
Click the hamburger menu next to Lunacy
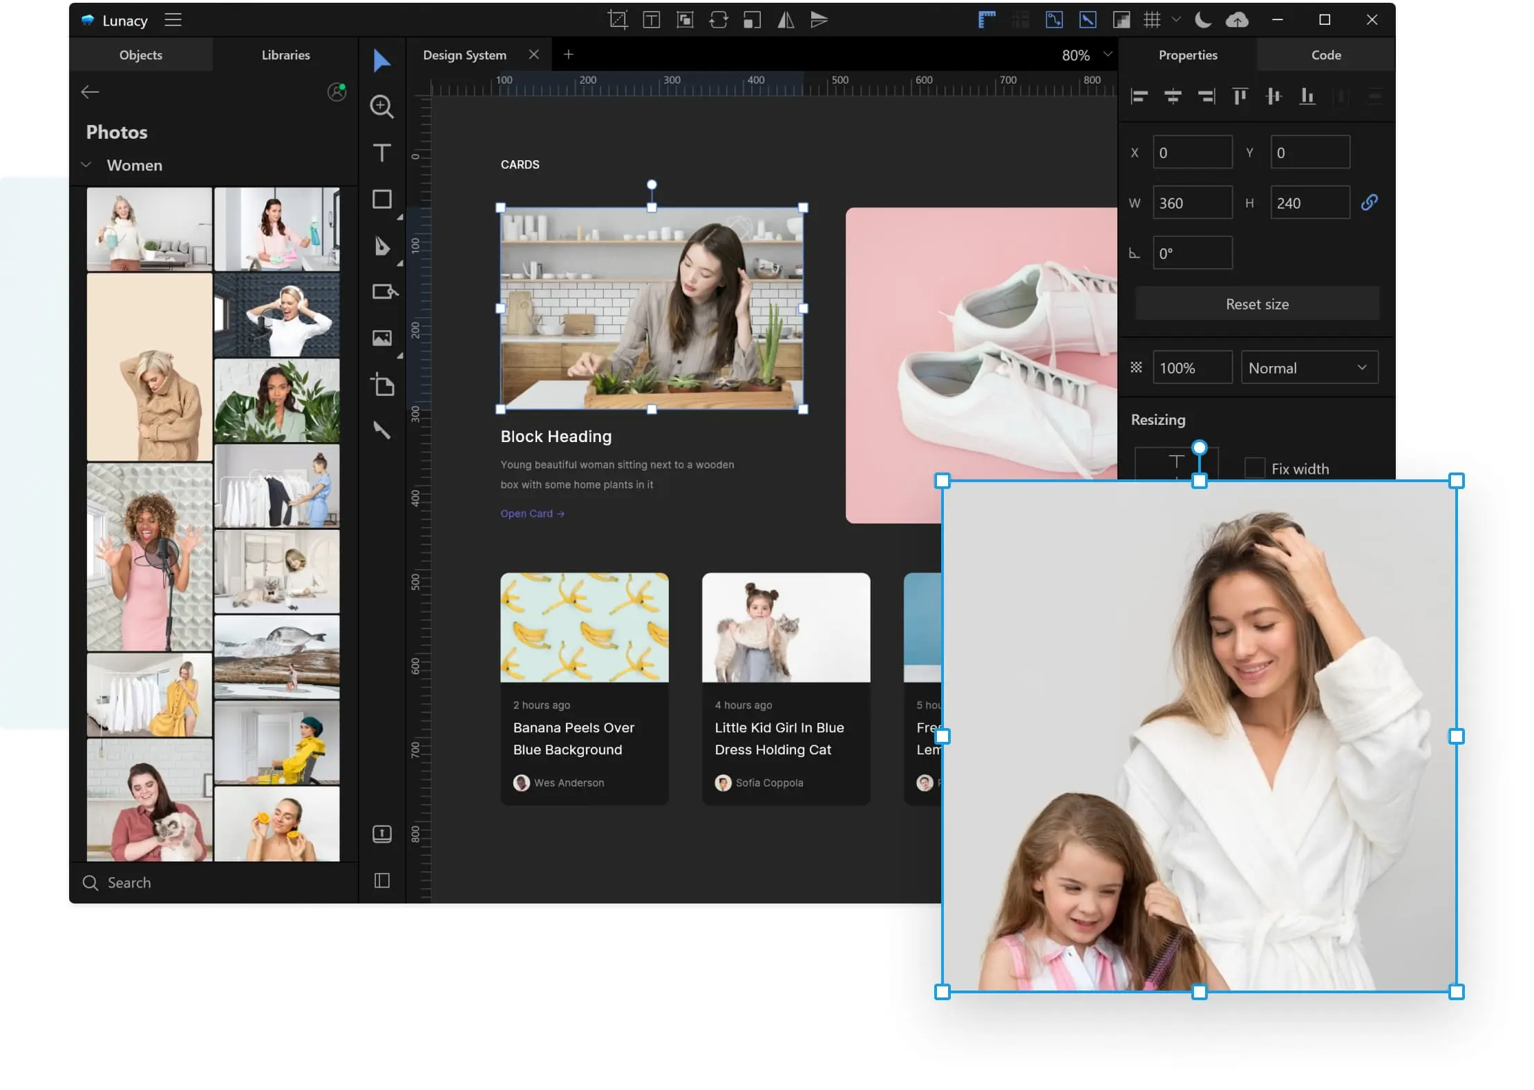[x=173, y=20]
